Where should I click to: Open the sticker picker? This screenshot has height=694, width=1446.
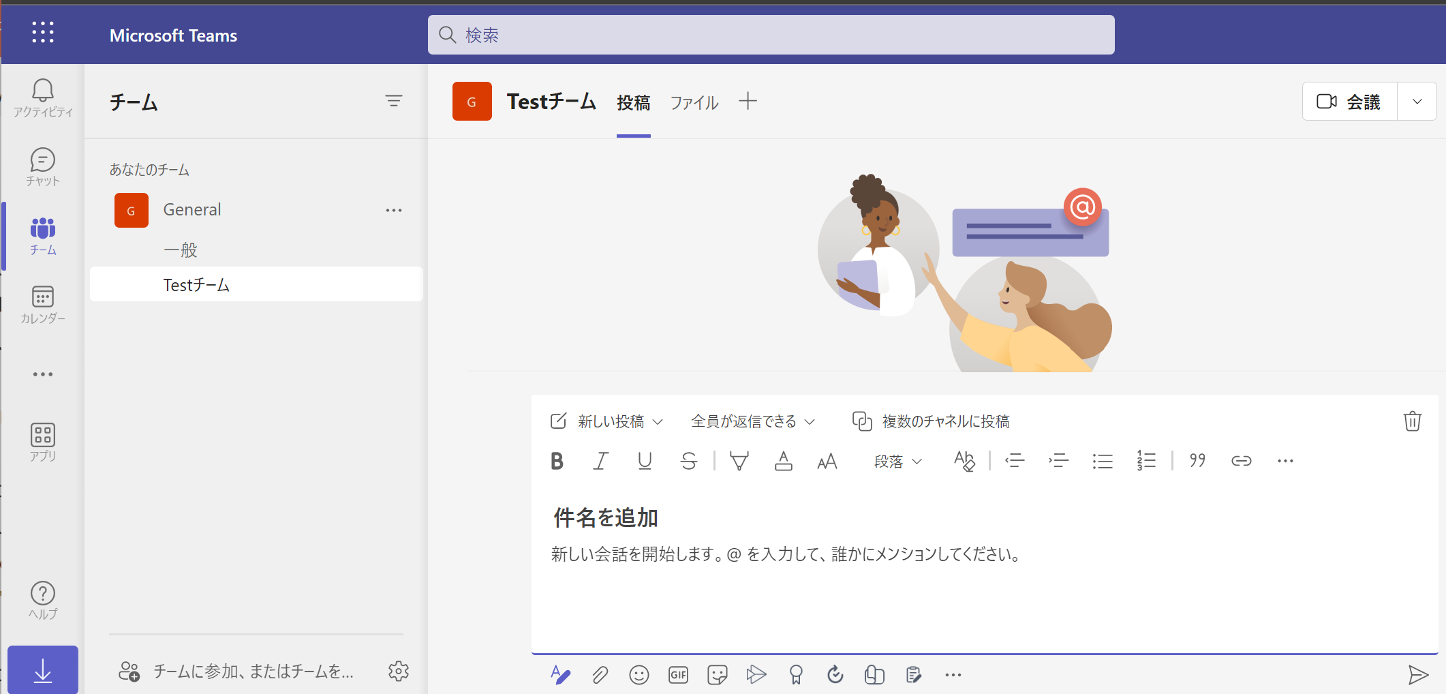(x=718, y=675)
